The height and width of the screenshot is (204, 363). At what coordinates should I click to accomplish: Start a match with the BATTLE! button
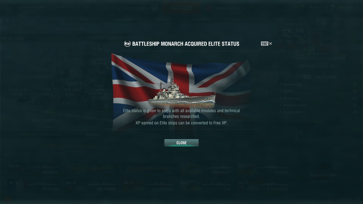coord(181,8)
